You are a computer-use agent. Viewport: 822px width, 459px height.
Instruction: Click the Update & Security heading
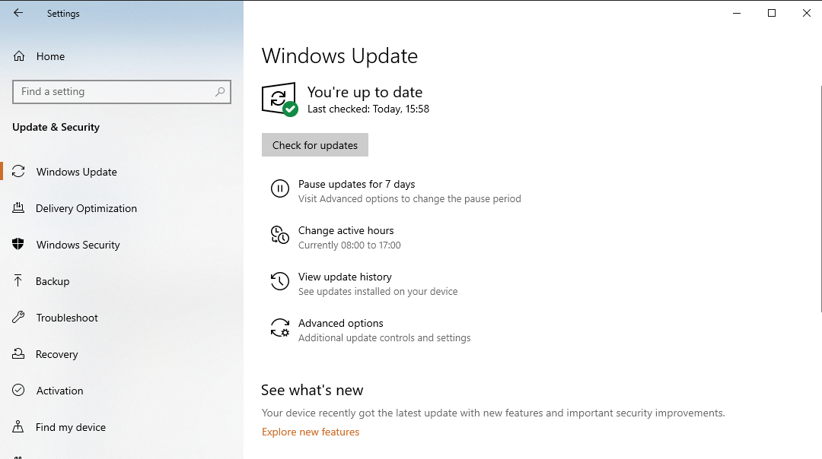pyautogui.click(x=56, y=127)
